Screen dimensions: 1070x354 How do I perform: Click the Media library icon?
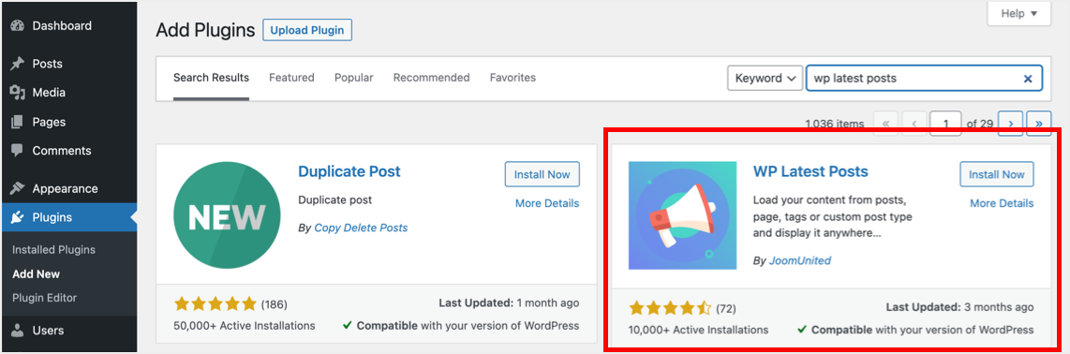coord(18,93)
